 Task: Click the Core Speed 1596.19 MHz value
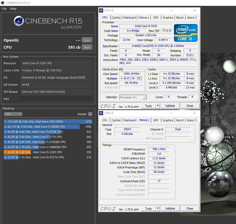[131, 74]
